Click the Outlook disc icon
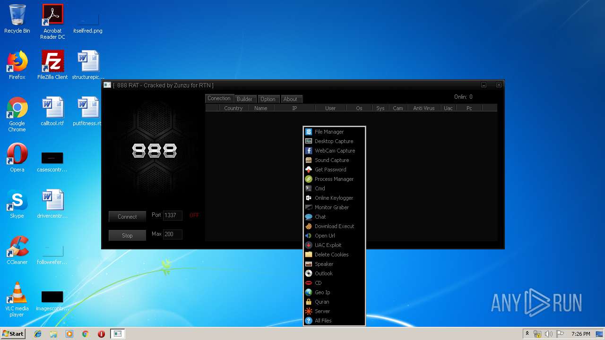Image resolution: width=605 pixels, height=340 pixels. coord(309,273)
